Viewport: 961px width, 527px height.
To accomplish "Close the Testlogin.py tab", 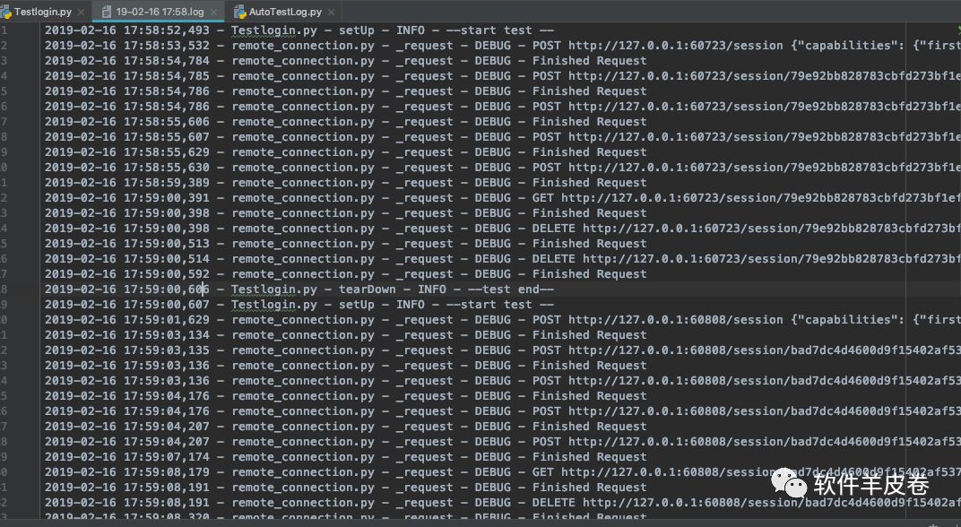I will 81,12.
